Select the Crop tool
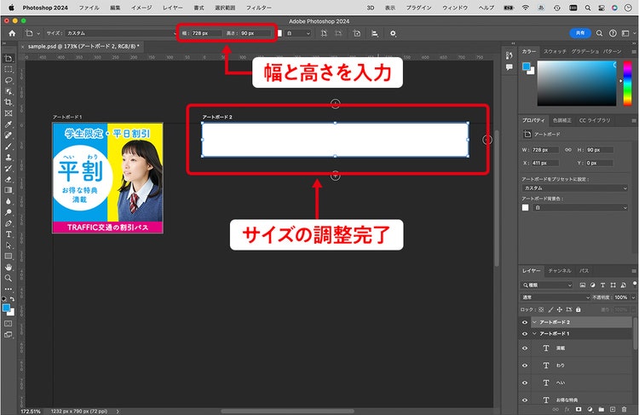This screenshot has width=639, height=415. pos(9,102)
